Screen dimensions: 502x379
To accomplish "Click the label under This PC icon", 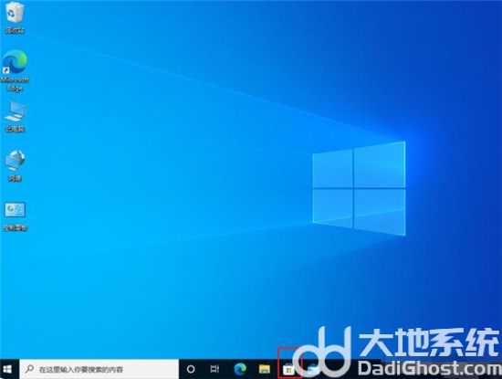I will (x=15, y=129).
